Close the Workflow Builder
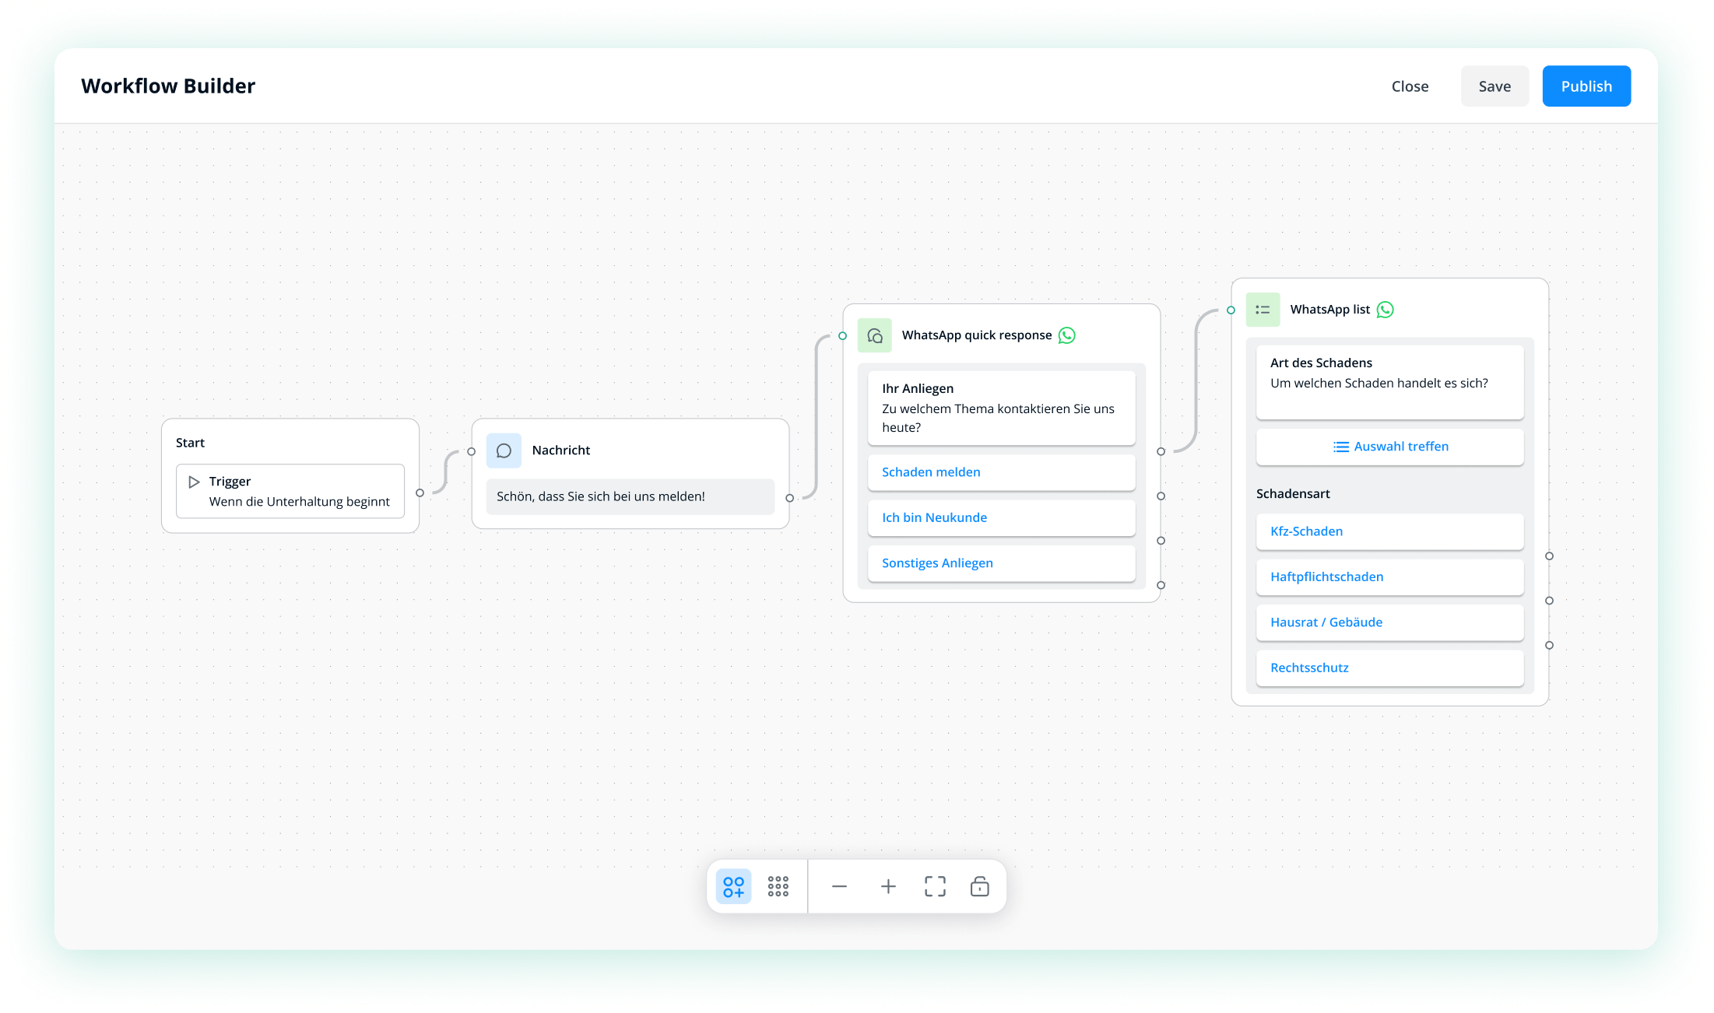Screen dimensions: 1714x1013 (x=1409, y=86)
